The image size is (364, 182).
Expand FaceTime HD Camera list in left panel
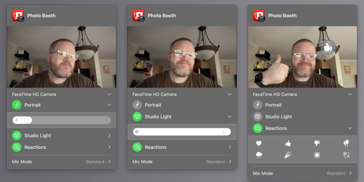(x=109, y=95)
